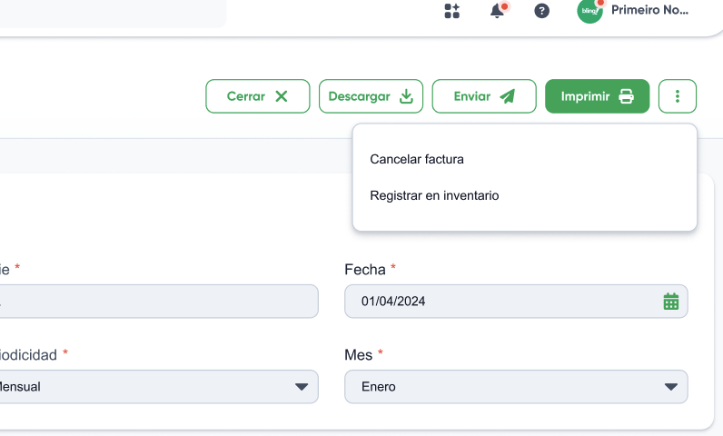Open the calendar picker icon
Screen dimensions: 723x436
tap(671, 302)
